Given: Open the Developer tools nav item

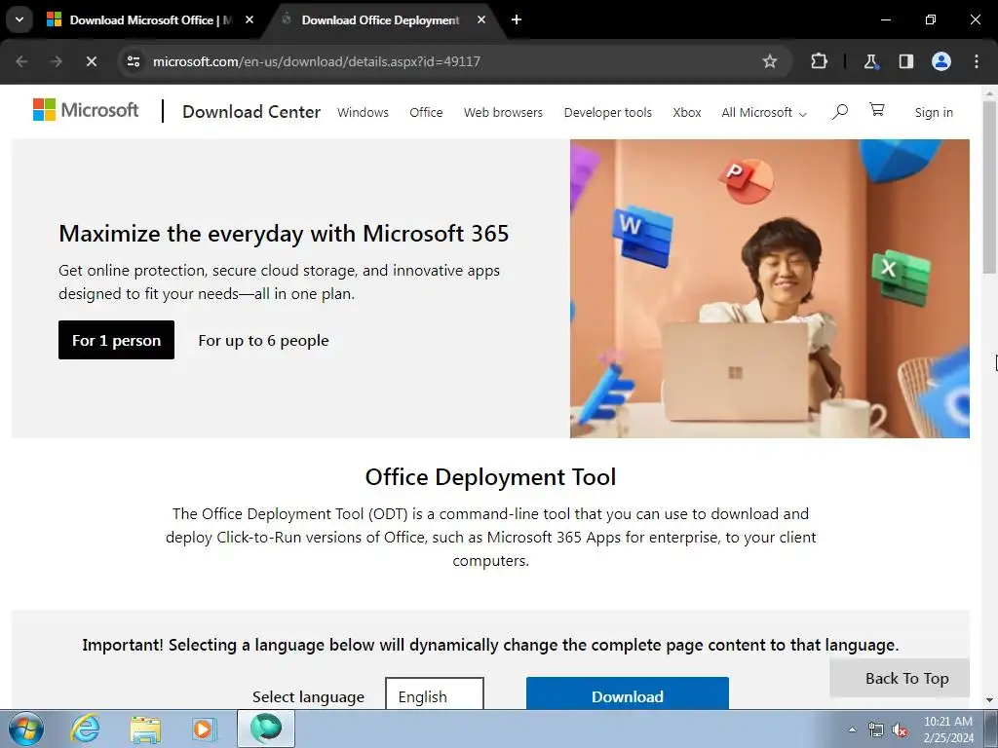Looking at the screenshot, I should pyautogui.click(x=608, y=113).
